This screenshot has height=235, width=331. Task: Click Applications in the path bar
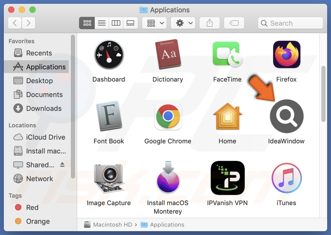click(x=163, y=225)
